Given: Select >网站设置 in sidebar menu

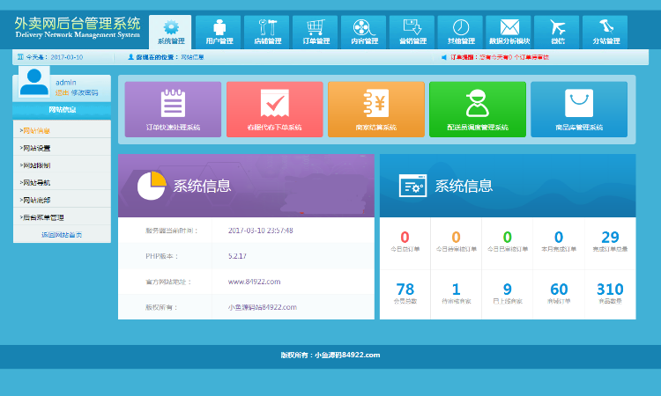Looking at the screenshot, I should pyautogui.click(x=62, y=148).
